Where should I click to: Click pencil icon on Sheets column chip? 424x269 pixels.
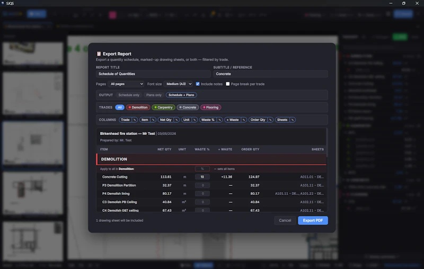point(293,120)
